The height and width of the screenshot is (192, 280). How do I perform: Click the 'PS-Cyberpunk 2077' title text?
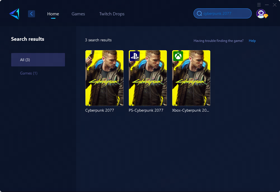click(x=146, y=110)
